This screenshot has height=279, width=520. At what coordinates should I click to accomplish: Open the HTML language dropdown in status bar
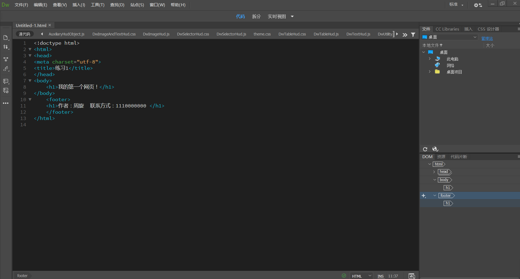[x=361, y=276]
